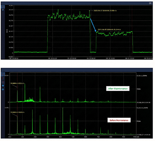Click the spectrum chart title bar

[x=77, y=70]
